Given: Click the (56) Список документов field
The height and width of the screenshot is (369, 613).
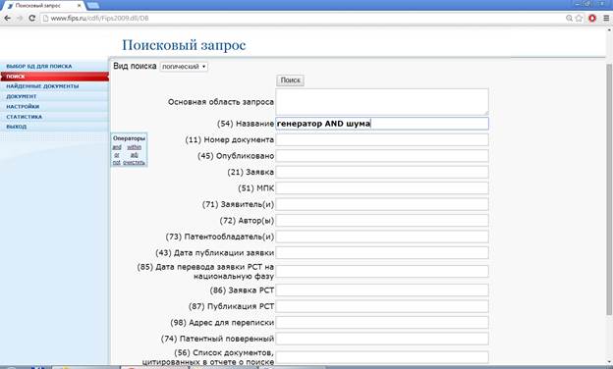Looking at the screenshot, I should [x=382, y=357].
